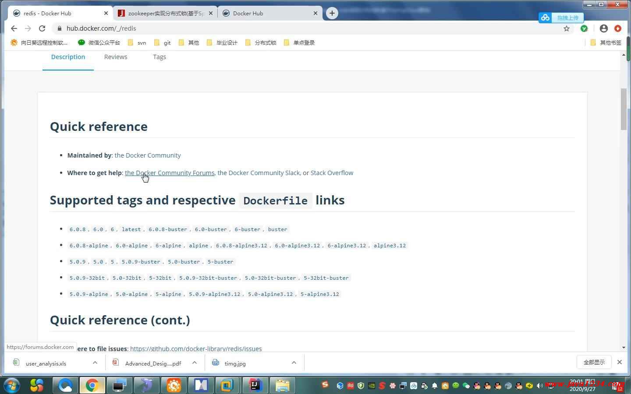Open IntelliJ IDEA from the taskbar
This screenshot has height=394, width=631.
[x=255, y=385]
